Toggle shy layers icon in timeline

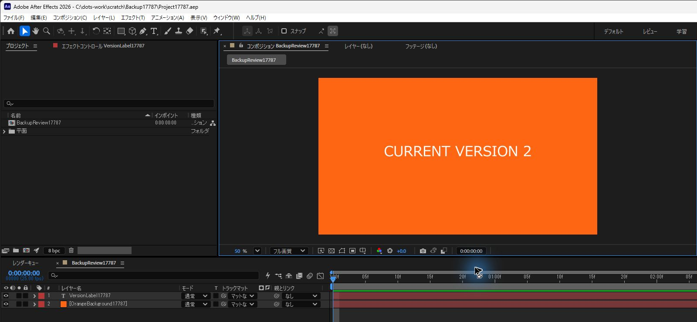pos(289,276)
